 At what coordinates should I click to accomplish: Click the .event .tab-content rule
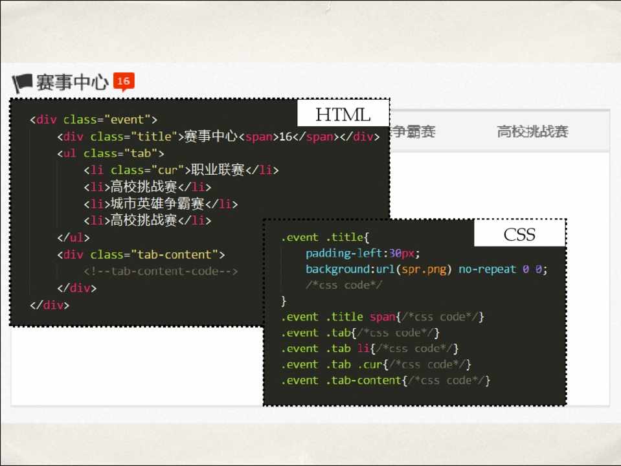click(385, 381)
